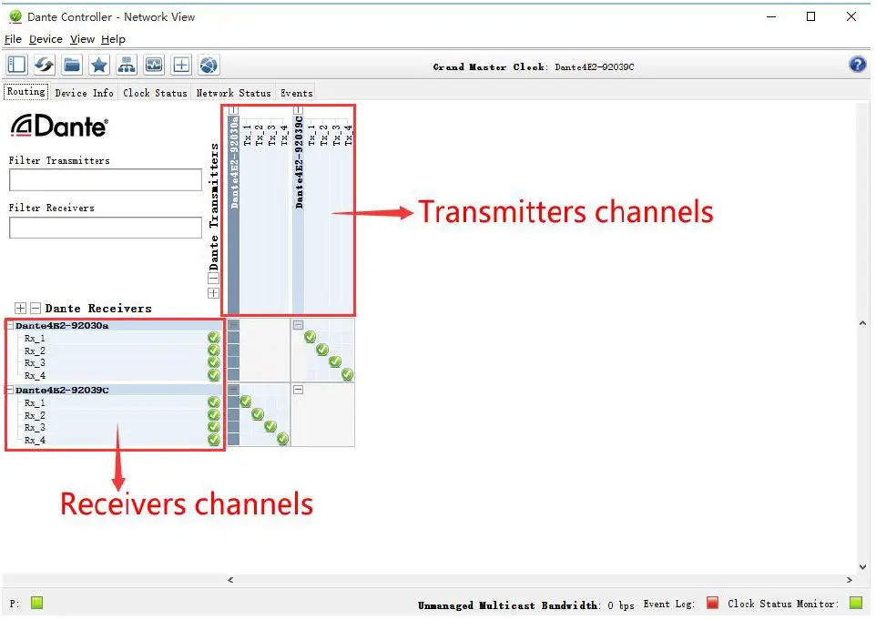
Task: Open the Network Status tab
Action: (233, 93)
